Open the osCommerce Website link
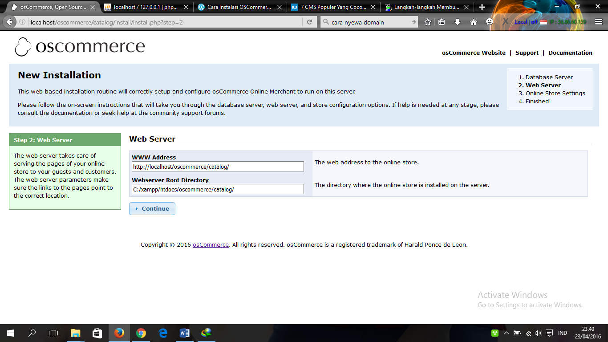The height and width of the screenshot is (342, 608). tap(474, 53)
